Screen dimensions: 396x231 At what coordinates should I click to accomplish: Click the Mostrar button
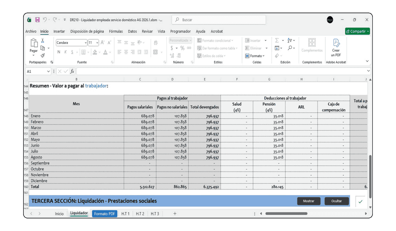309,201
